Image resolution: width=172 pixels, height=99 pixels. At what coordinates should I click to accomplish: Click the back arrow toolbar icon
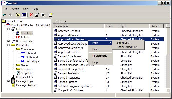(x=4, y=15)
